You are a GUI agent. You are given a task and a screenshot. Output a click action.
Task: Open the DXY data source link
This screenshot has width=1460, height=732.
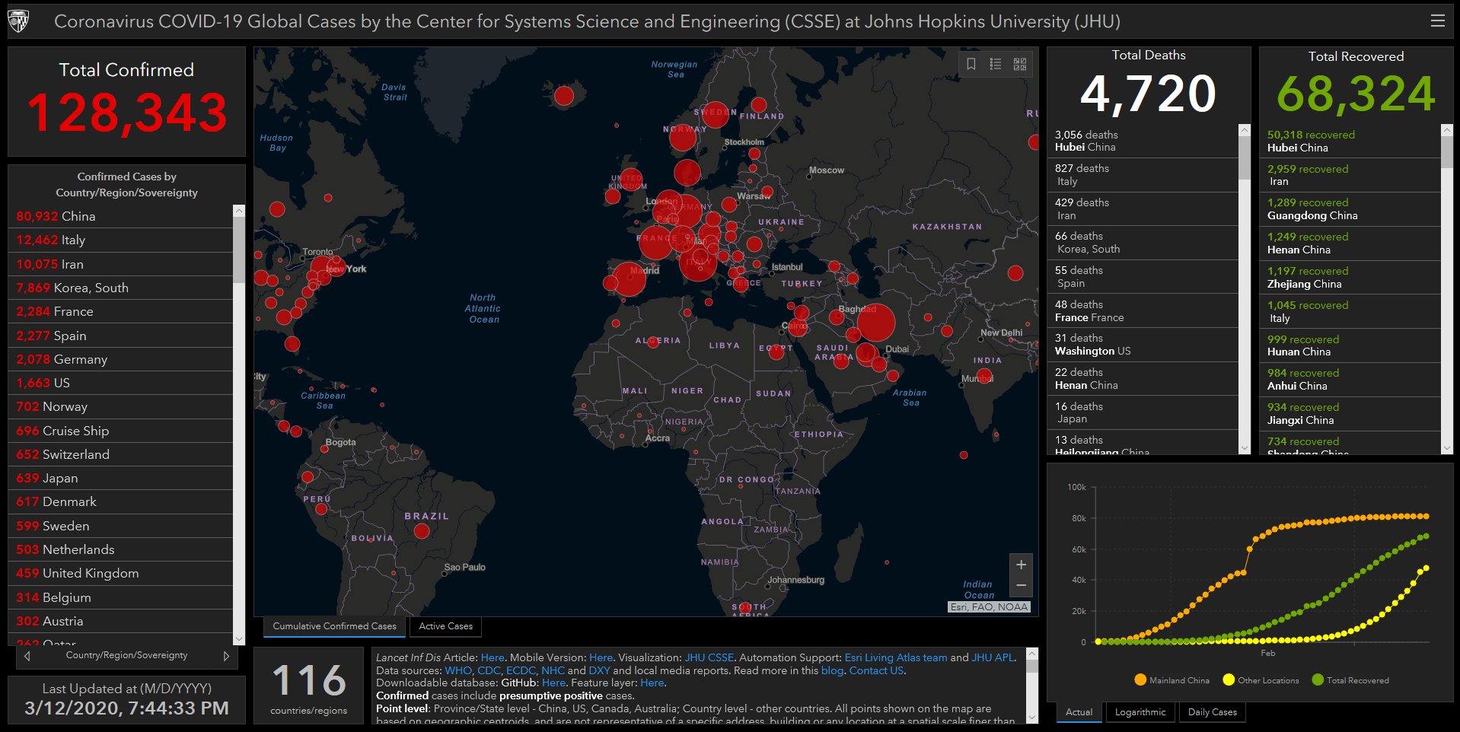[599, 670]
